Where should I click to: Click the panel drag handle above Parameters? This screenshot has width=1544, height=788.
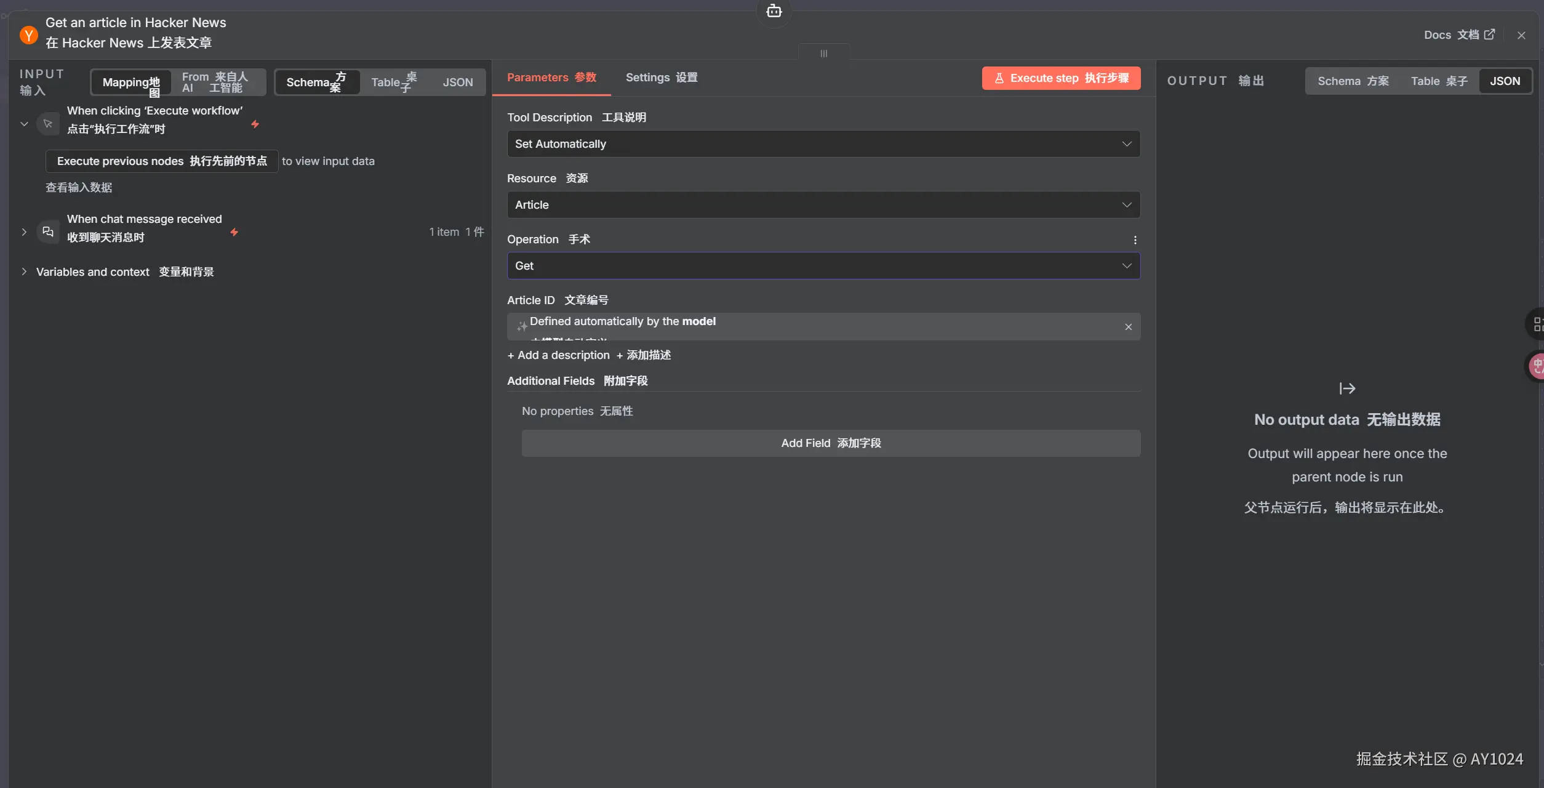pyautogui.click(x=823, y=54)
